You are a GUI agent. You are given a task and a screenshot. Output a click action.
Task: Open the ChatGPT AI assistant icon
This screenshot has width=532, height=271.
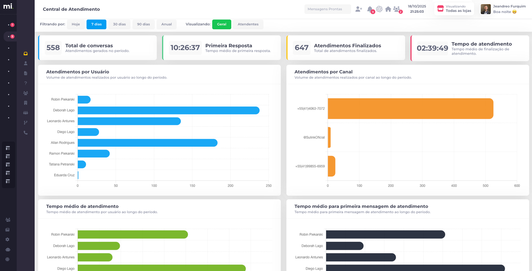click(379, 9)
